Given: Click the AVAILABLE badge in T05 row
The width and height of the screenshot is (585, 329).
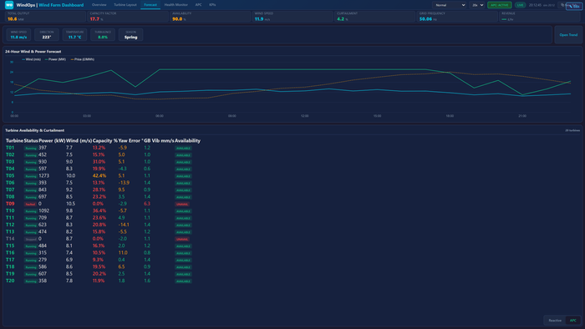Looking at the screenshot, I should [183, 176].
